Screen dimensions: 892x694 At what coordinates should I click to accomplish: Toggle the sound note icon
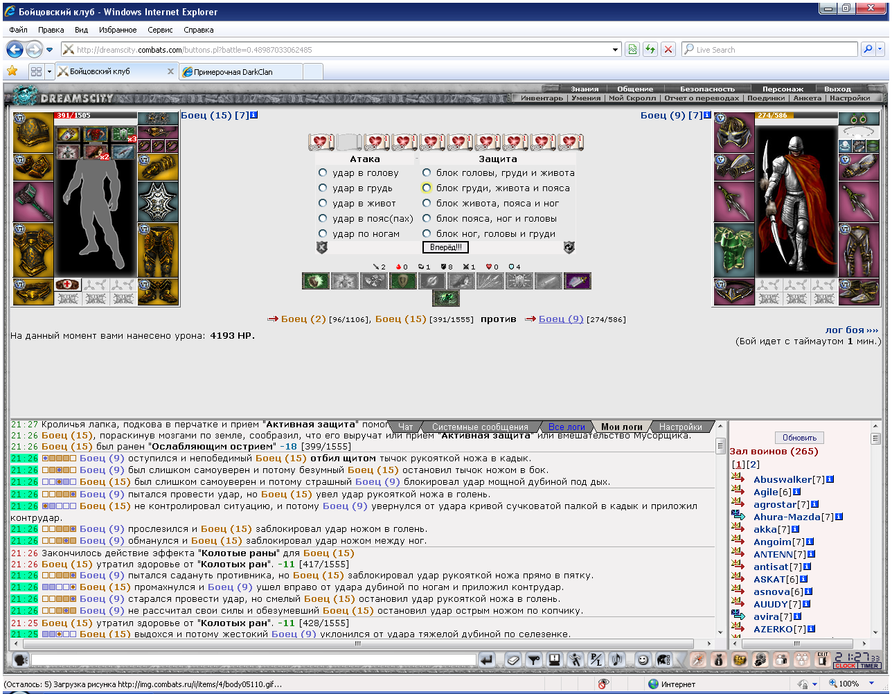point(616,660)
